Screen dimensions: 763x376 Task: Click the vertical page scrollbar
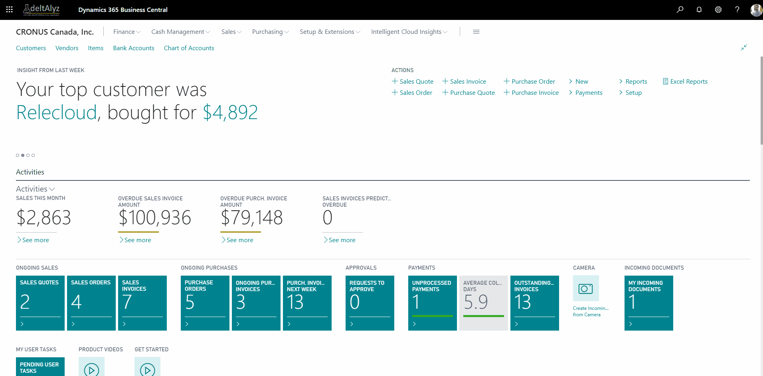tap(761, 100)
